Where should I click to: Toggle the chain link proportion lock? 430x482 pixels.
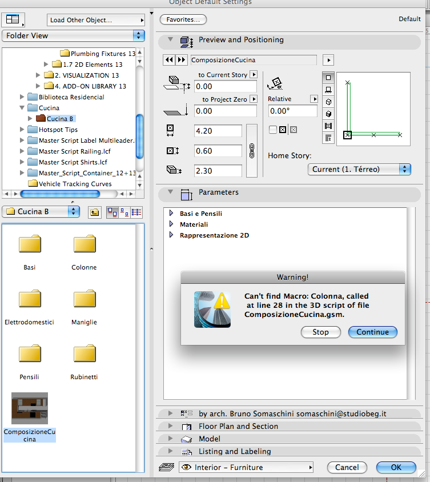252,151
